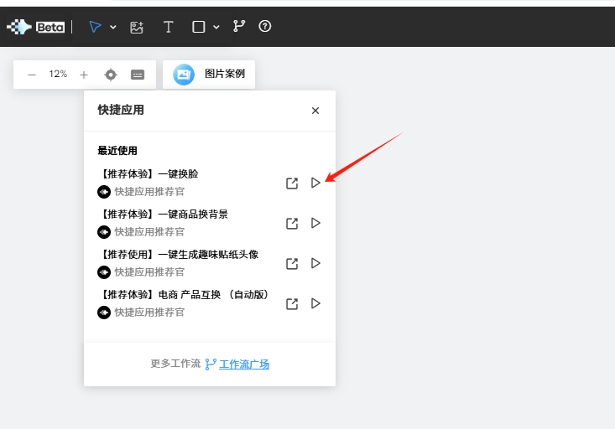Expand the shape tool dropdown arrow
Screen dimensions: 615x429
[x=216, y=27]
